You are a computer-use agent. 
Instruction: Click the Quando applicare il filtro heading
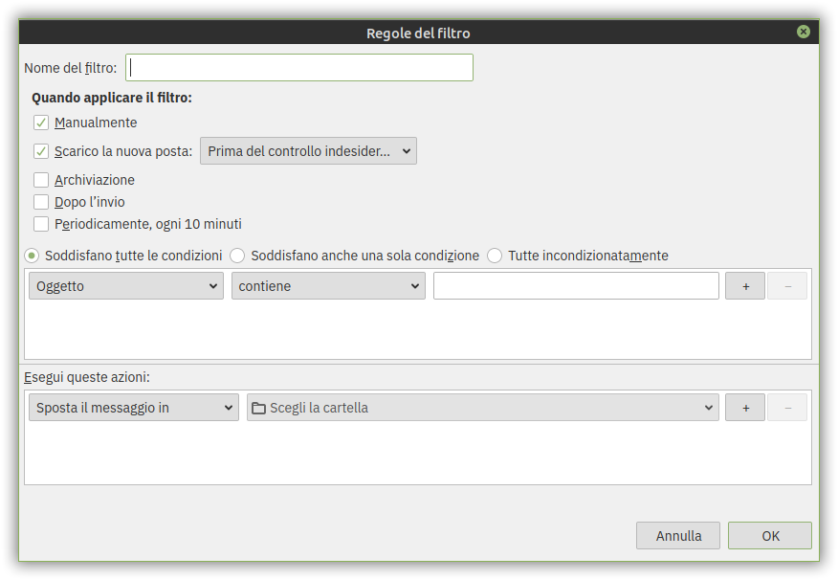point(112,98)
